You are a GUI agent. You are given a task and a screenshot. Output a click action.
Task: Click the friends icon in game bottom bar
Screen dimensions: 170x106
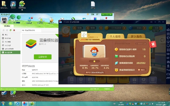(90, 80)
